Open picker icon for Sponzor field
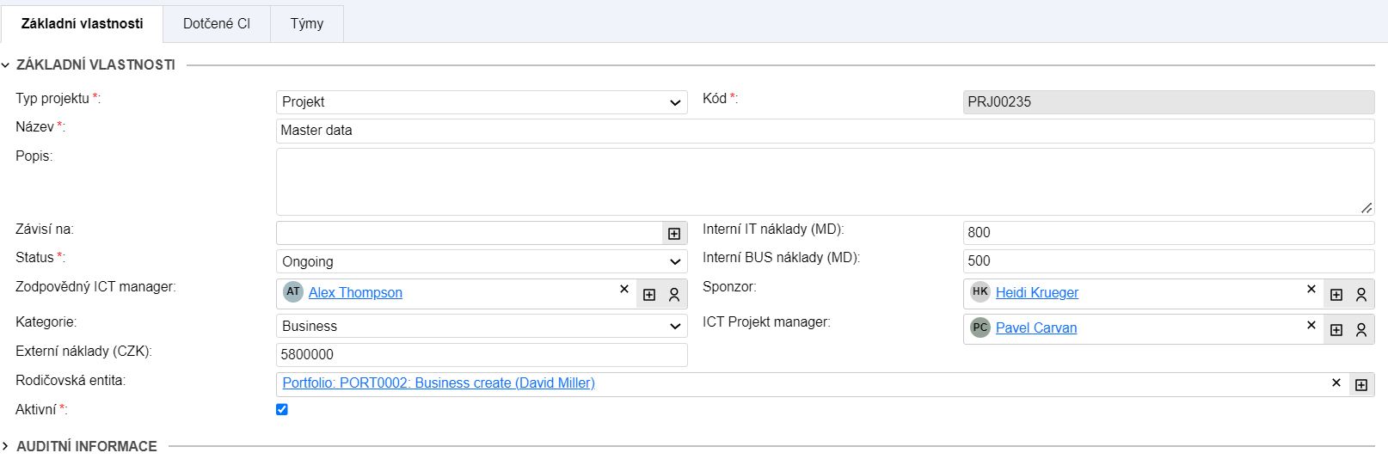Image resolution: width=1388 pixels, height=459 pixels. pyautogui.click(x=1336, y=295)
